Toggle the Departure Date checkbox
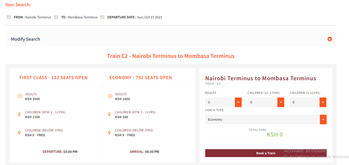Image resolution: width=349 pixels, height=165 pixels. [x=102, y=17]
